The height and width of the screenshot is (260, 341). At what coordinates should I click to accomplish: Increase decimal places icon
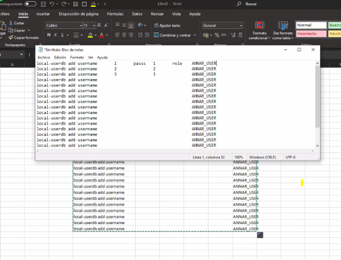pos(233,35)
